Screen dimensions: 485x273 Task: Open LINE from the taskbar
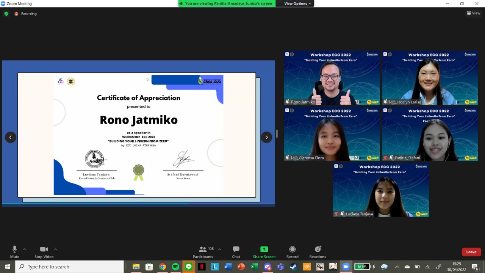point(189,267)
